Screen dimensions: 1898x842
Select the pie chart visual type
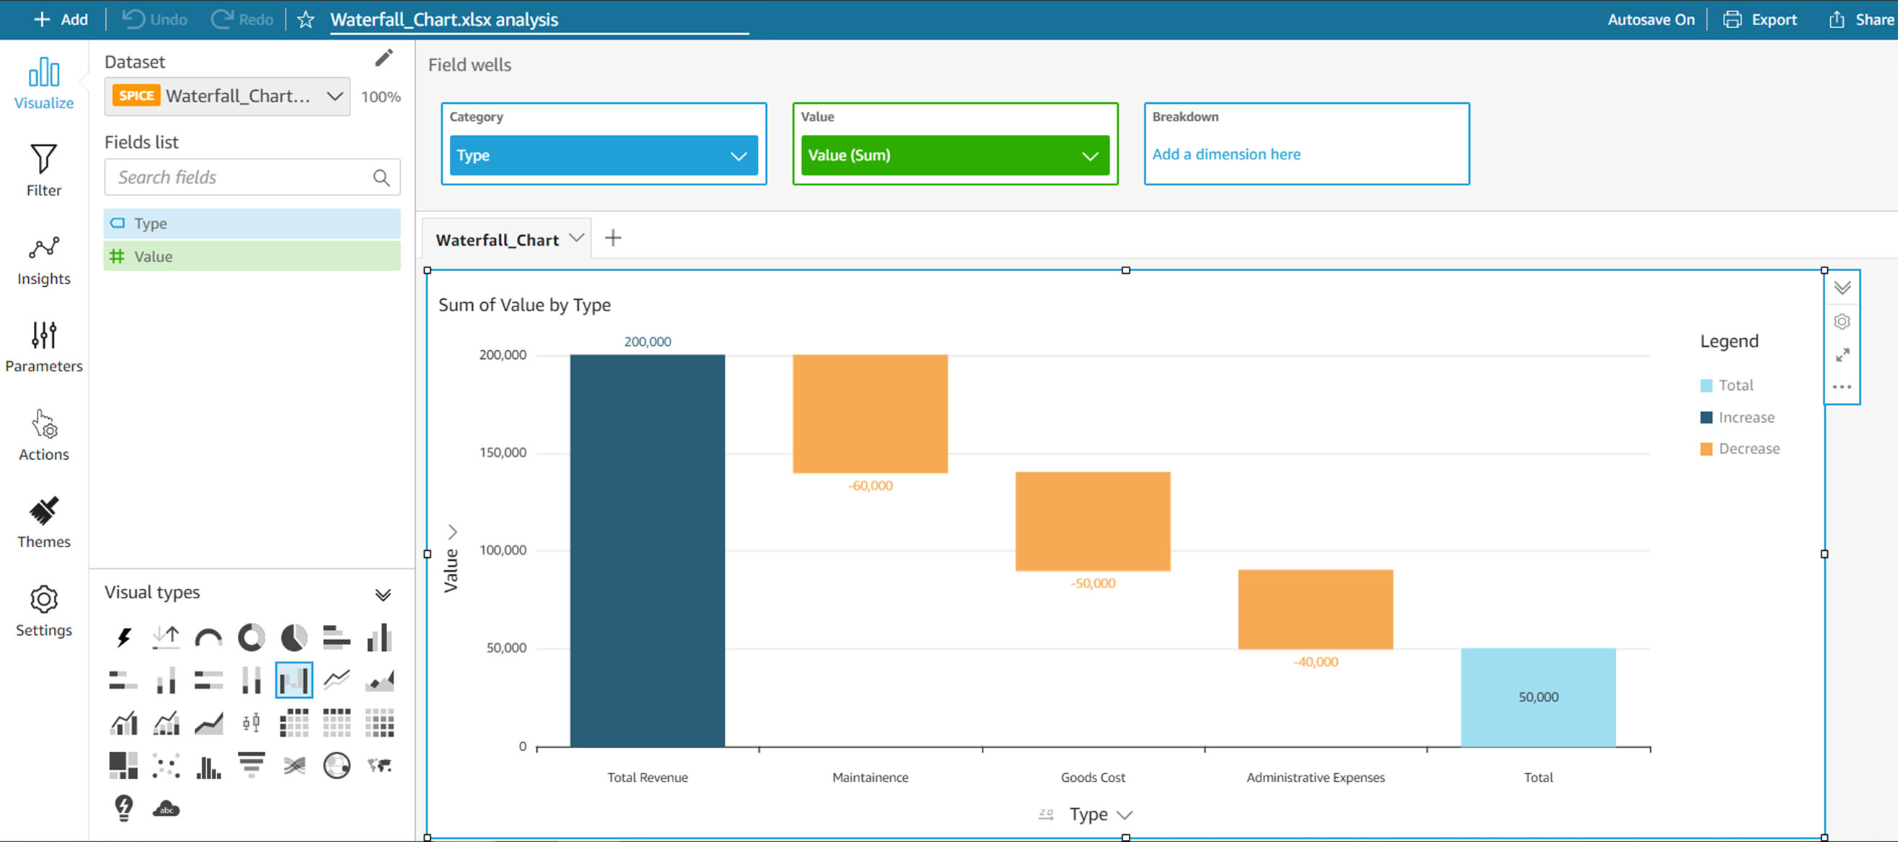294,637
